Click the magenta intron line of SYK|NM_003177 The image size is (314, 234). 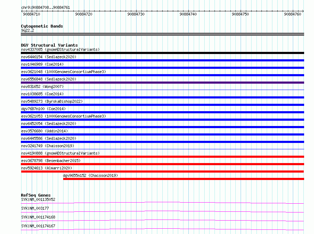[162, 211]
